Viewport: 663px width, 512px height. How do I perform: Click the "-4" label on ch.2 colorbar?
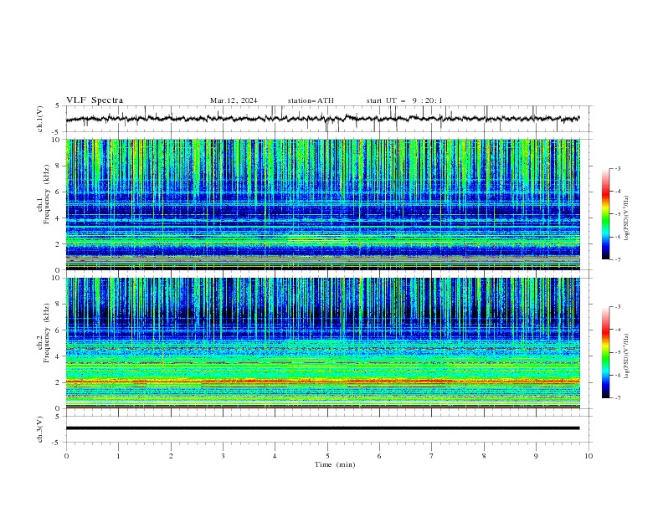[x=617, y=330]
